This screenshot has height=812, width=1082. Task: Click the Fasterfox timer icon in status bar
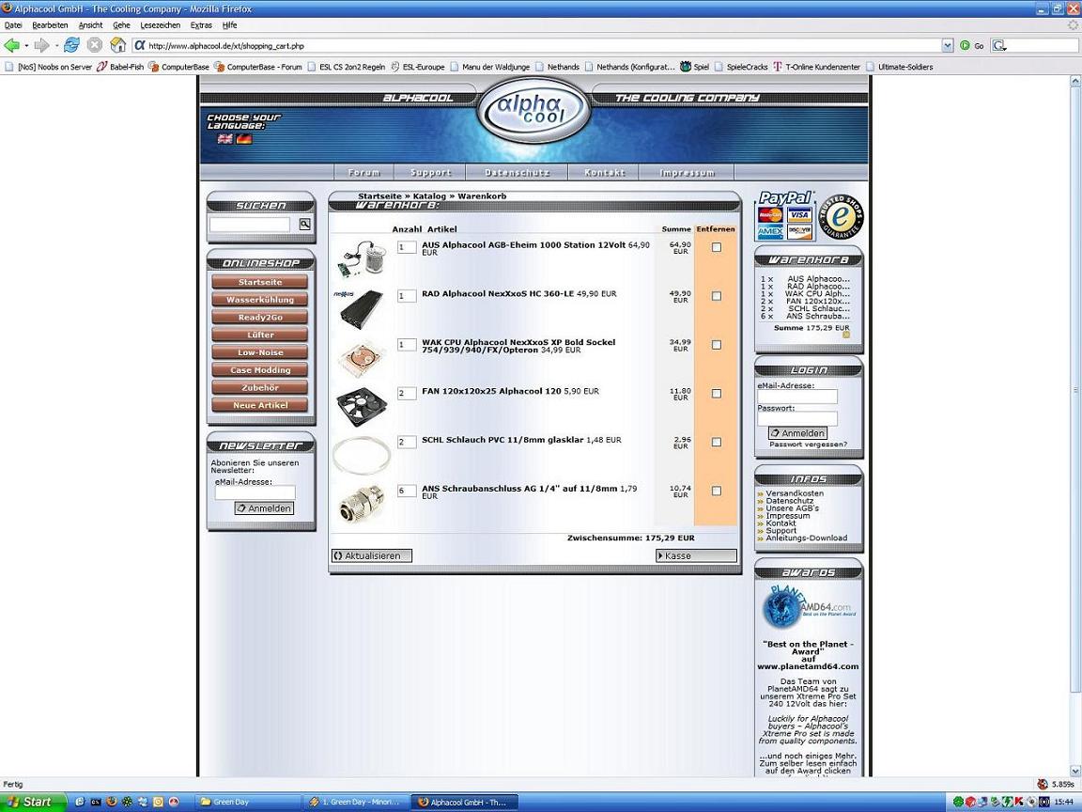pos(1042,785)
